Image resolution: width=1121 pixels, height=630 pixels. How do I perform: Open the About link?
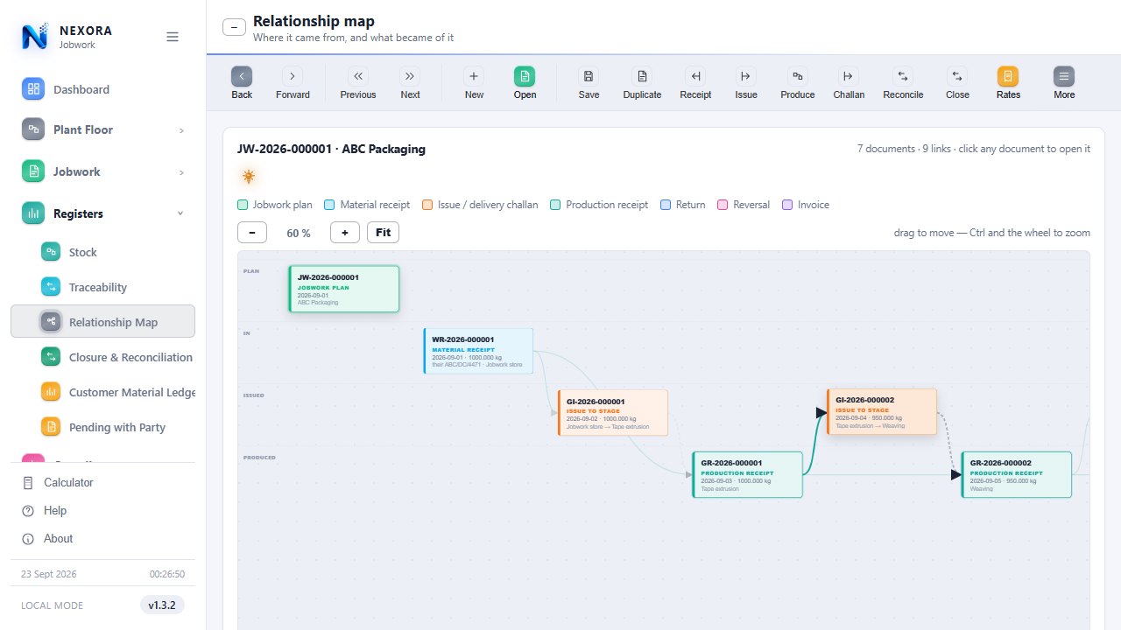pos(103,539)
